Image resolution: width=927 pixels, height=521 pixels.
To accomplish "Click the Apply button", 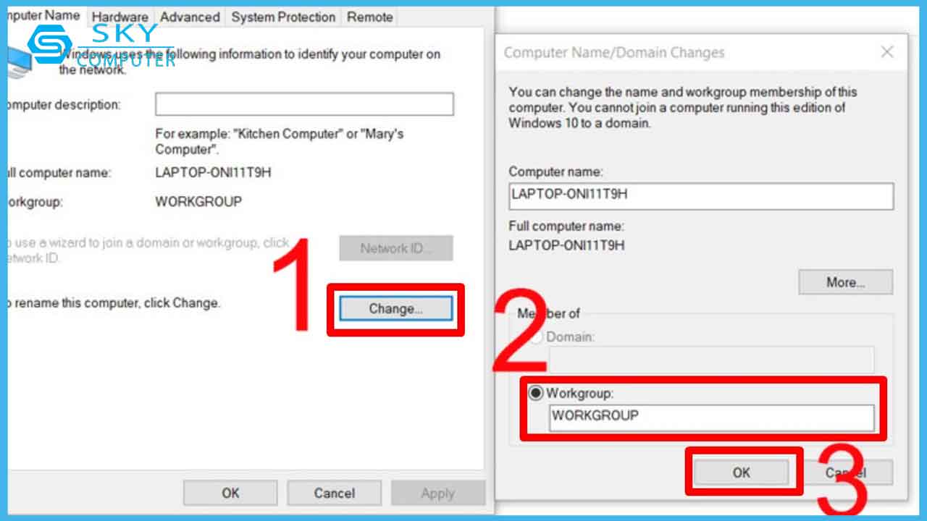I will point(437,494).
